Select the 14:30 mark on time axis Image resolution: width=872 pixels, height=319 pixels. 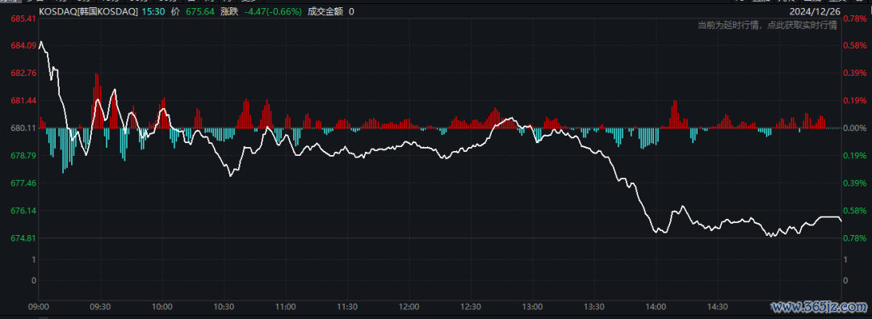pyautogui.click(x=717, y=306)
